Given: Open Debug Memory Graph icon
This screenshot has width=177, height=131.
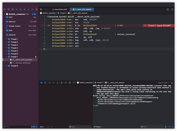Looking at the screenshot, I should (66, 83).
